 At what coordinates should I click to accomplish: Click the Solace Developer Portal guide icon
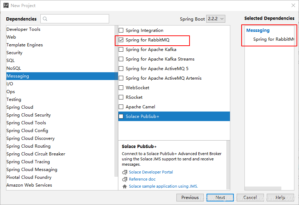point(124,172)
